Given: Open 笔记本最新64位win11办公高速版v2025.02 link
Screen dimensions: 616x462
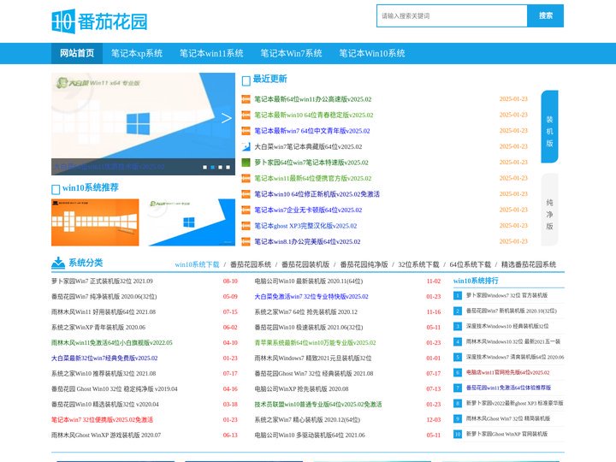Looking at the screenshot, I should (313, 99).
